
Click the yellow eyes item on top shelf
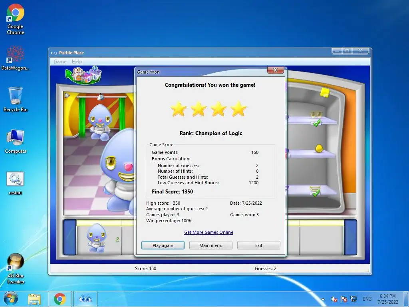(316, 115)
